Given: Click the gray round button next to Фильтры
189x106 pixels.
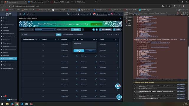Looking at the screenshot, I should coord(83,29).
